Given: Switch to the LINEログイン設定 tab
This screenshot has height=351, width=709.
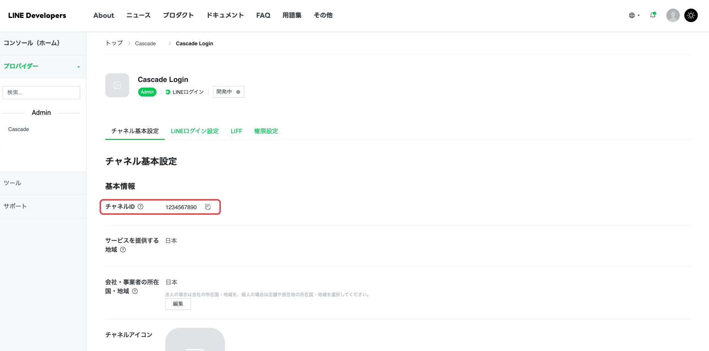Looking at the screenshot, I should 195,131.
